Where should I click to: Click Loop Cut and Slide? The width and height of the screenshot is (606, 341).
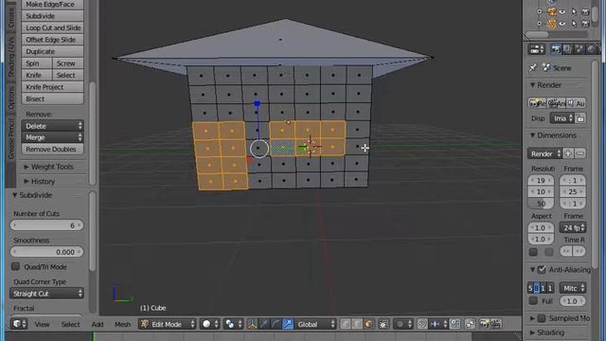53,27
